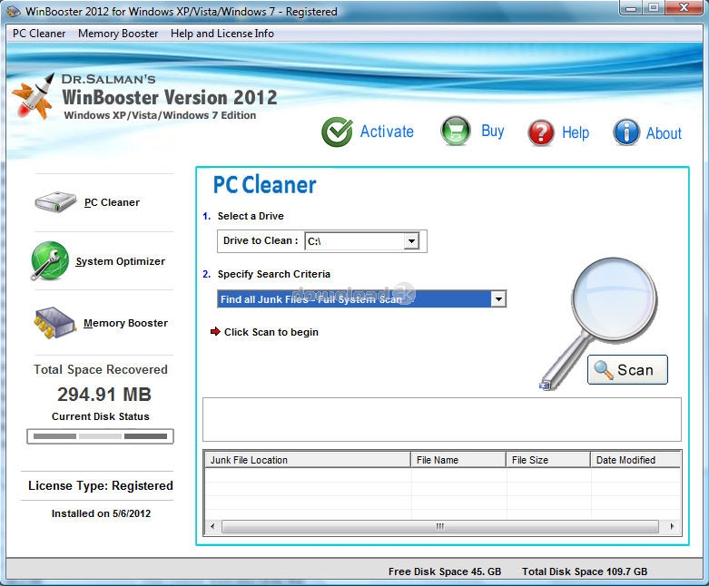The height and width of the screenshot is (586, 709).
Task: Click the Activate link
Action: click(387, 132)
